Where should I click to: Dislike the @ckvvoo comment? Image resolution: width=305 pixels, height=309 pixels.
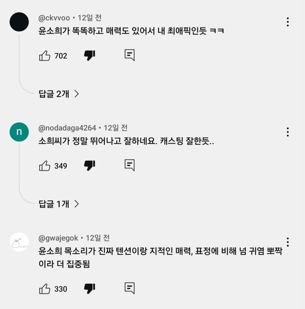tap(90, 56)
